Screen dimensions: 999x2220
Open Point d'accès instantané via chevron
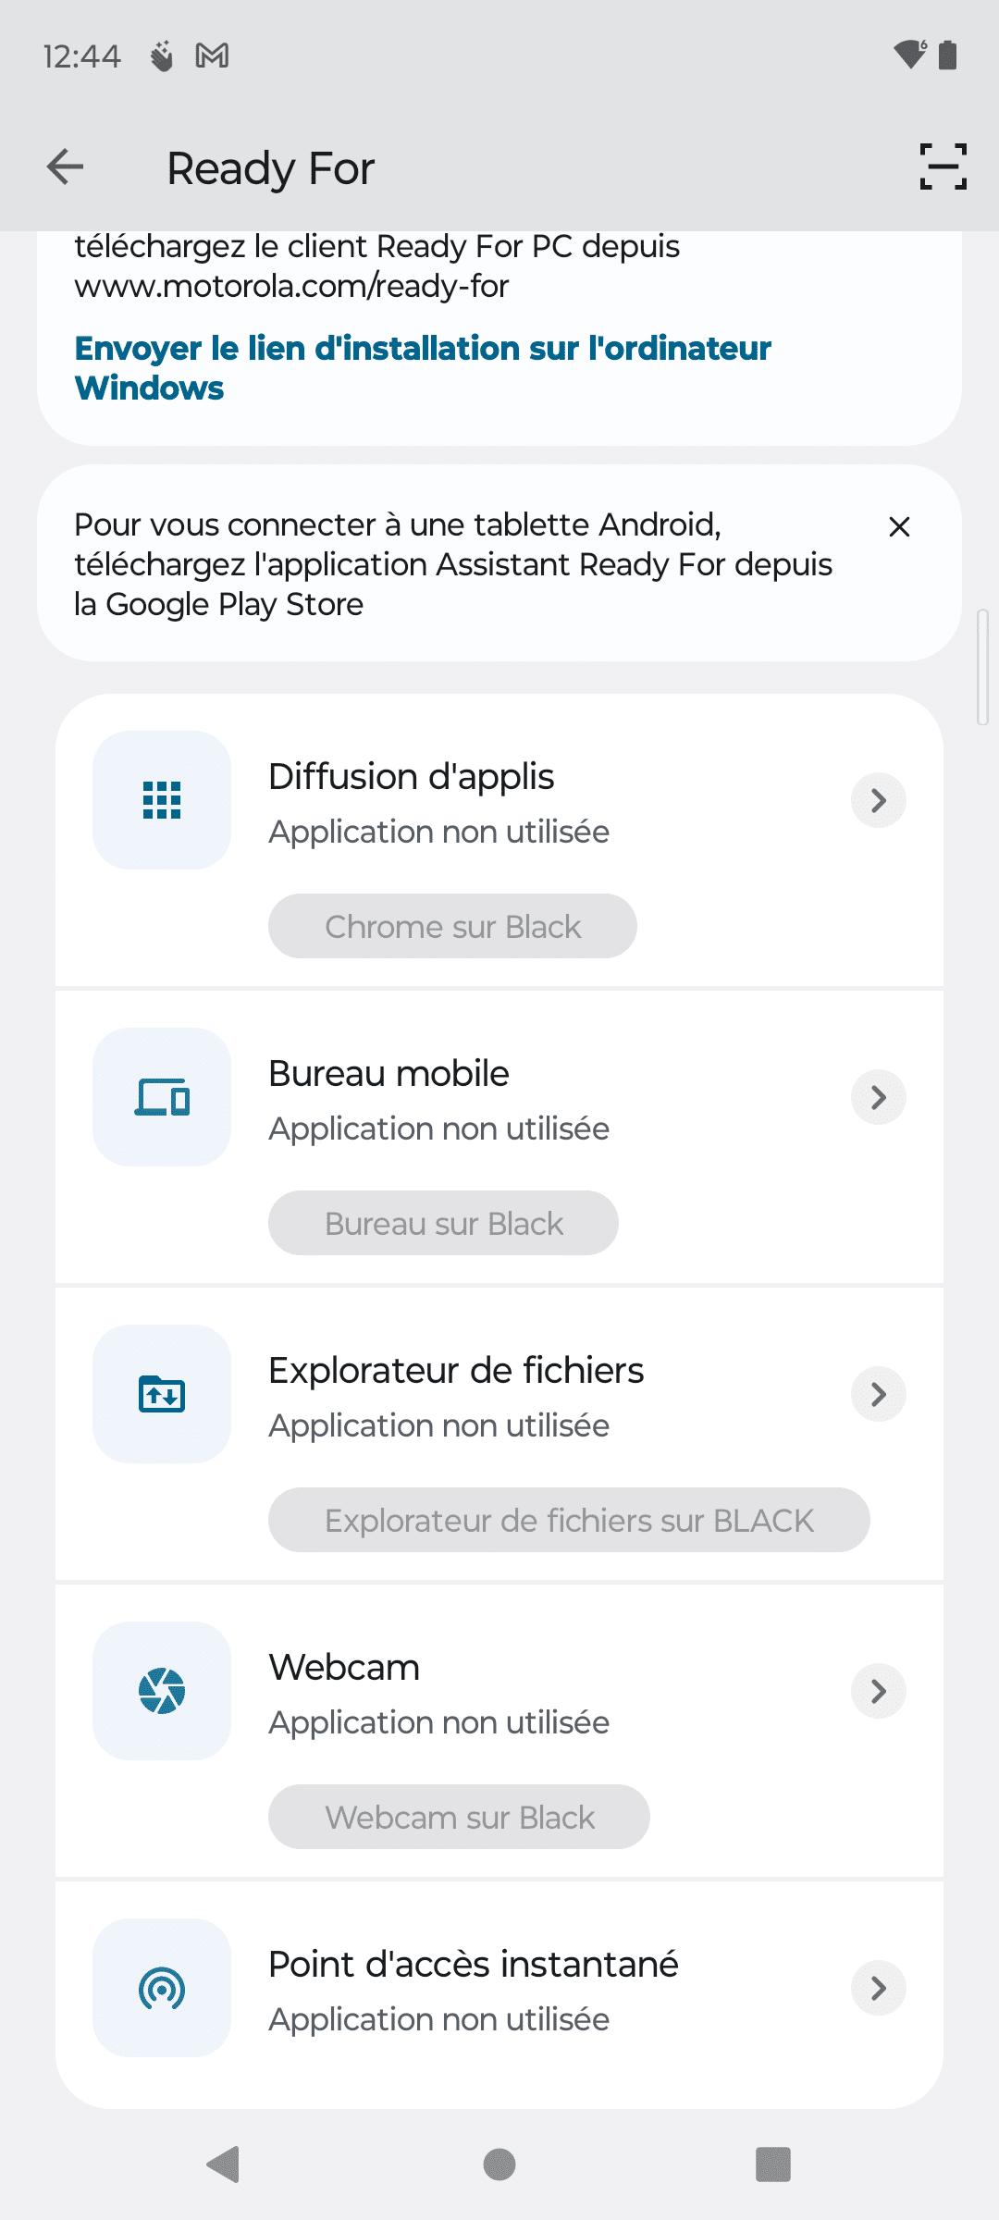click(878, 1988)
